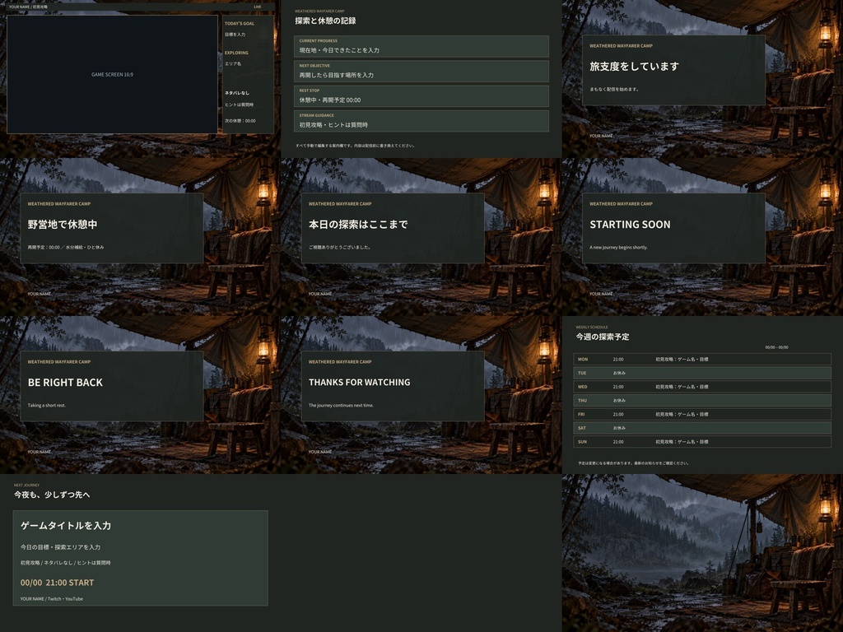The image size is (843, 632).
Task: Click the THU お休み schedule row
Action: coord(702,401)
